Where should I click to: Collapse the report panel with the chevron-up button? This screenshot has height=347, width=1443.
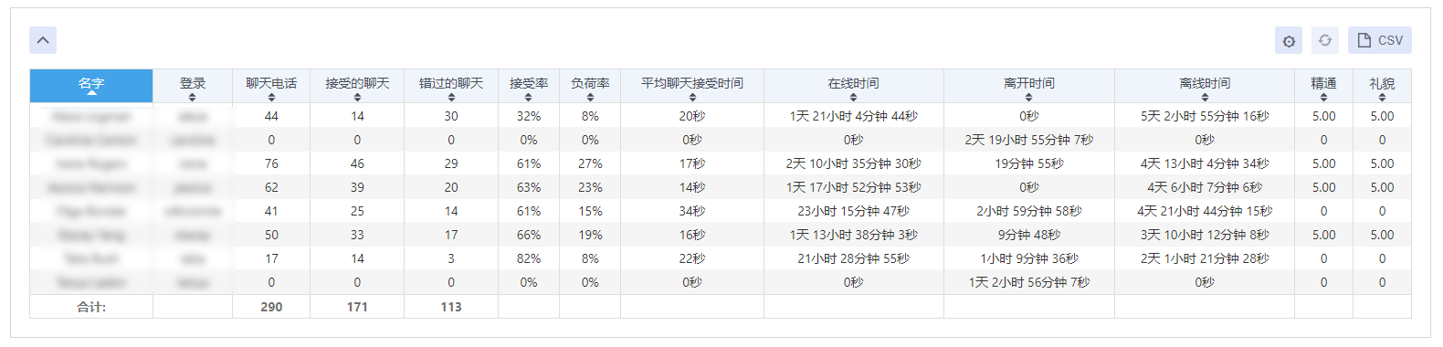43,40
